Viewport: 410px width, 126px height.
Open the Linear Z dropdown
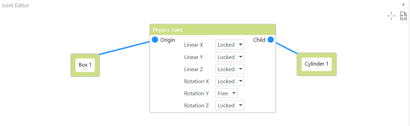coord(229,69)
